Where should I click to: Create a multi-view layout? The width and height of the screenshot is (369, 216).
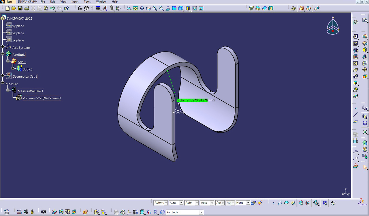(x=174, y=8)
